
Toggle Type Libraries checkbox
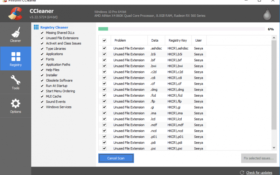[42, 49]
